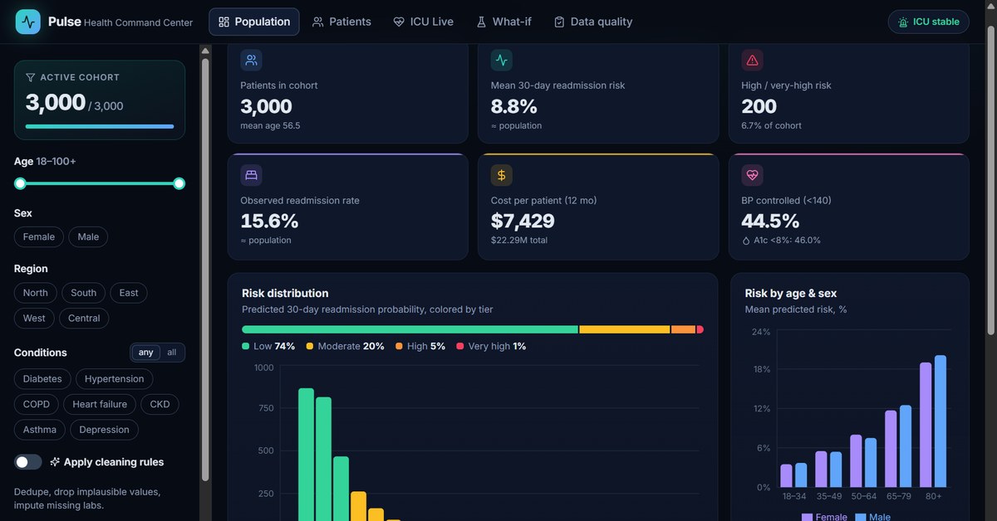Filter by Depression condition
The width and height of the screenshot is (997, 521).
[104, 430]
